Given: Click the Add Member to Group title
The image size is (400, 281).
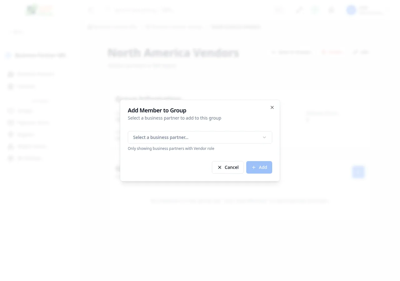Looking at the screenshot, I should [x=157, y=110].
